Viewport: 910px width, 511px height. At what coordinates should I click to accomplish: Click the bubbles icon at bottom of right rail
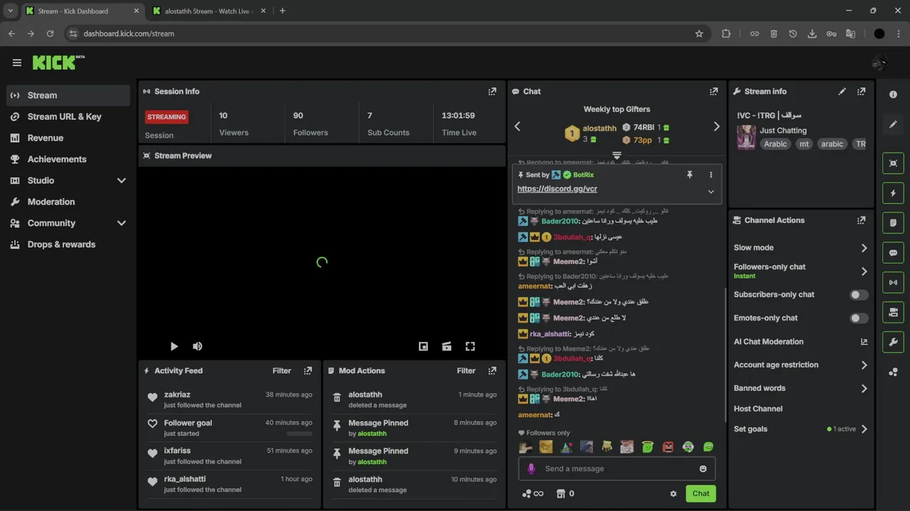pos(894,372)
